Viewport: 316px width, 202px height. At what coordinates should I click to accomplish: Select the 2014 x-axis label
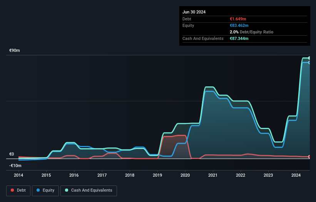click(18, 175)
